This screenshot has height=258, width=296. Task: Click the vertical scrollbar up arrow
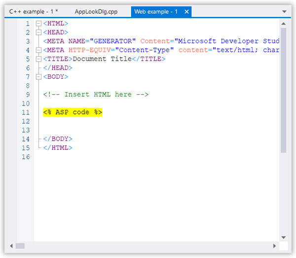click(x=283, y=24)
